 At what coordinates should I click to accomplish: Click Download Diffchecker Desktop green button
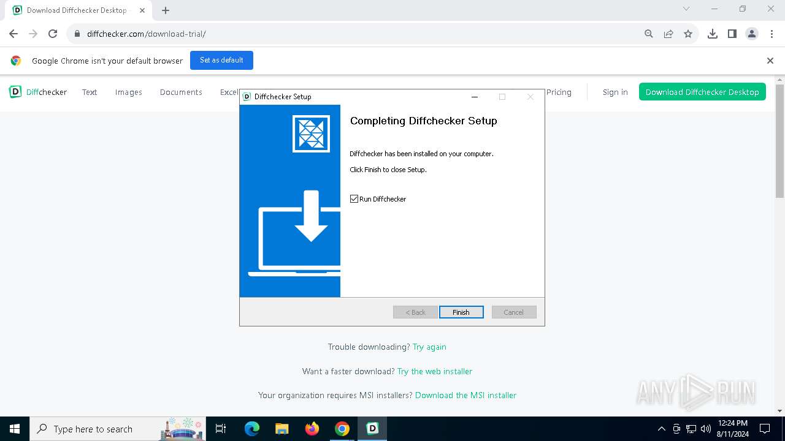(x=702, y=92)
